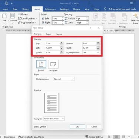The image size is (139, 139).
Task: Click Indonesian language in status bar
Action: pos(10,137)
